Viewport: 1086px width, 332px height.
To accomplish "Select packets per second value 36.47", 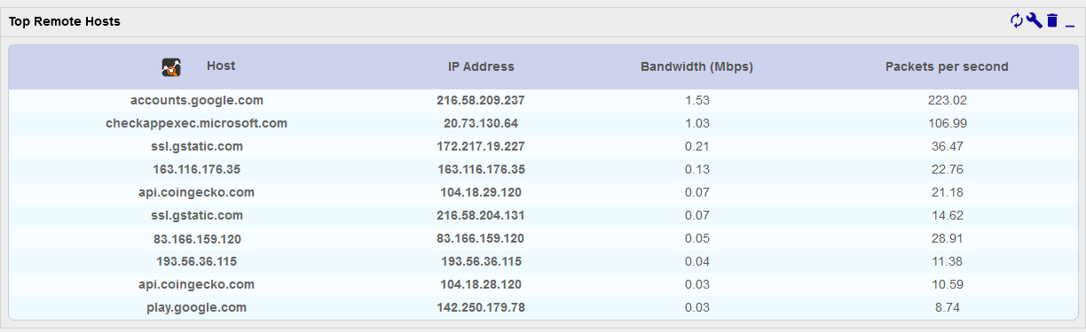I will pos(947,146).
